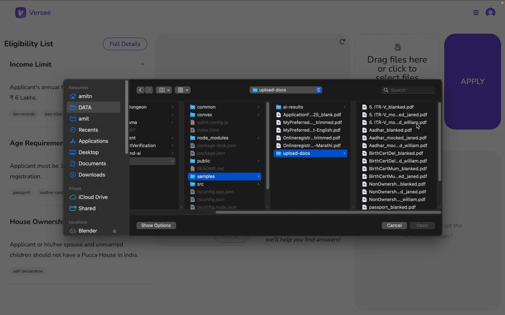Screen dimensions: 505x315
Task: Open the hamburger menu icon
Action: pyautogui.click(x=476, y=12)
